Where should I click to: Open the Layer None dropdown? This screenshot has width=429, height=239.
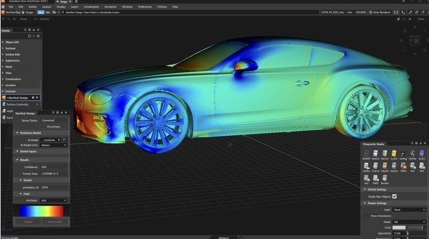[409, 209]
